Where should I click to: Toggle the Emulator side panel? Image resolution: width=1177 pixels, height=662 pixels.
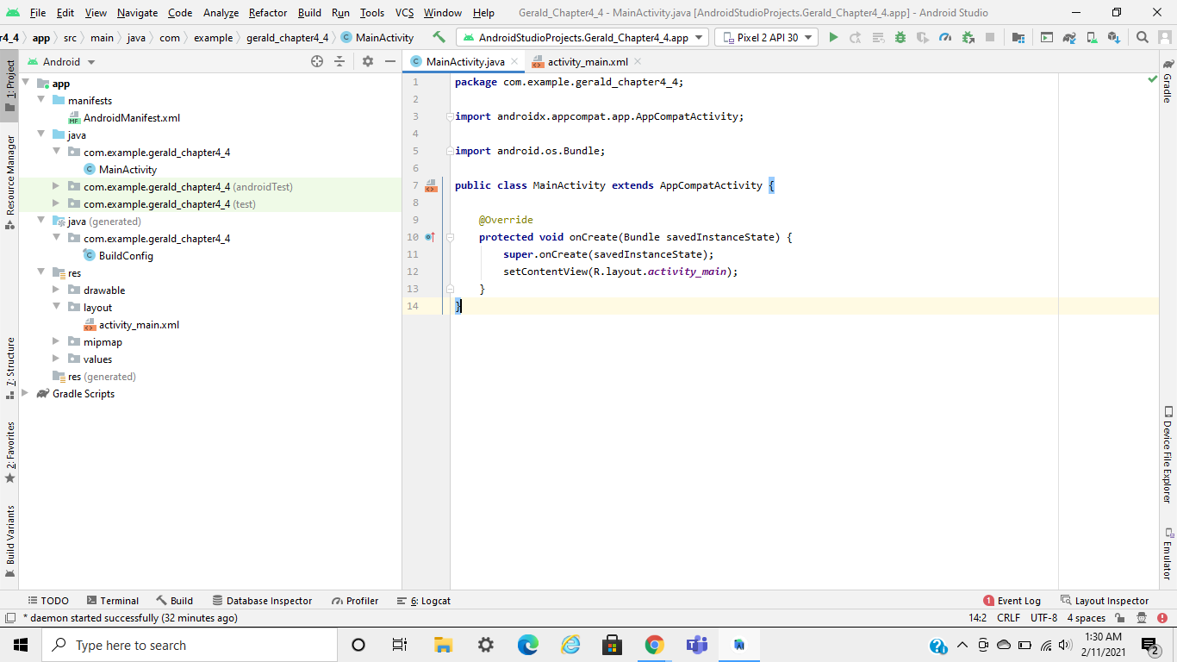point(1168,553)
